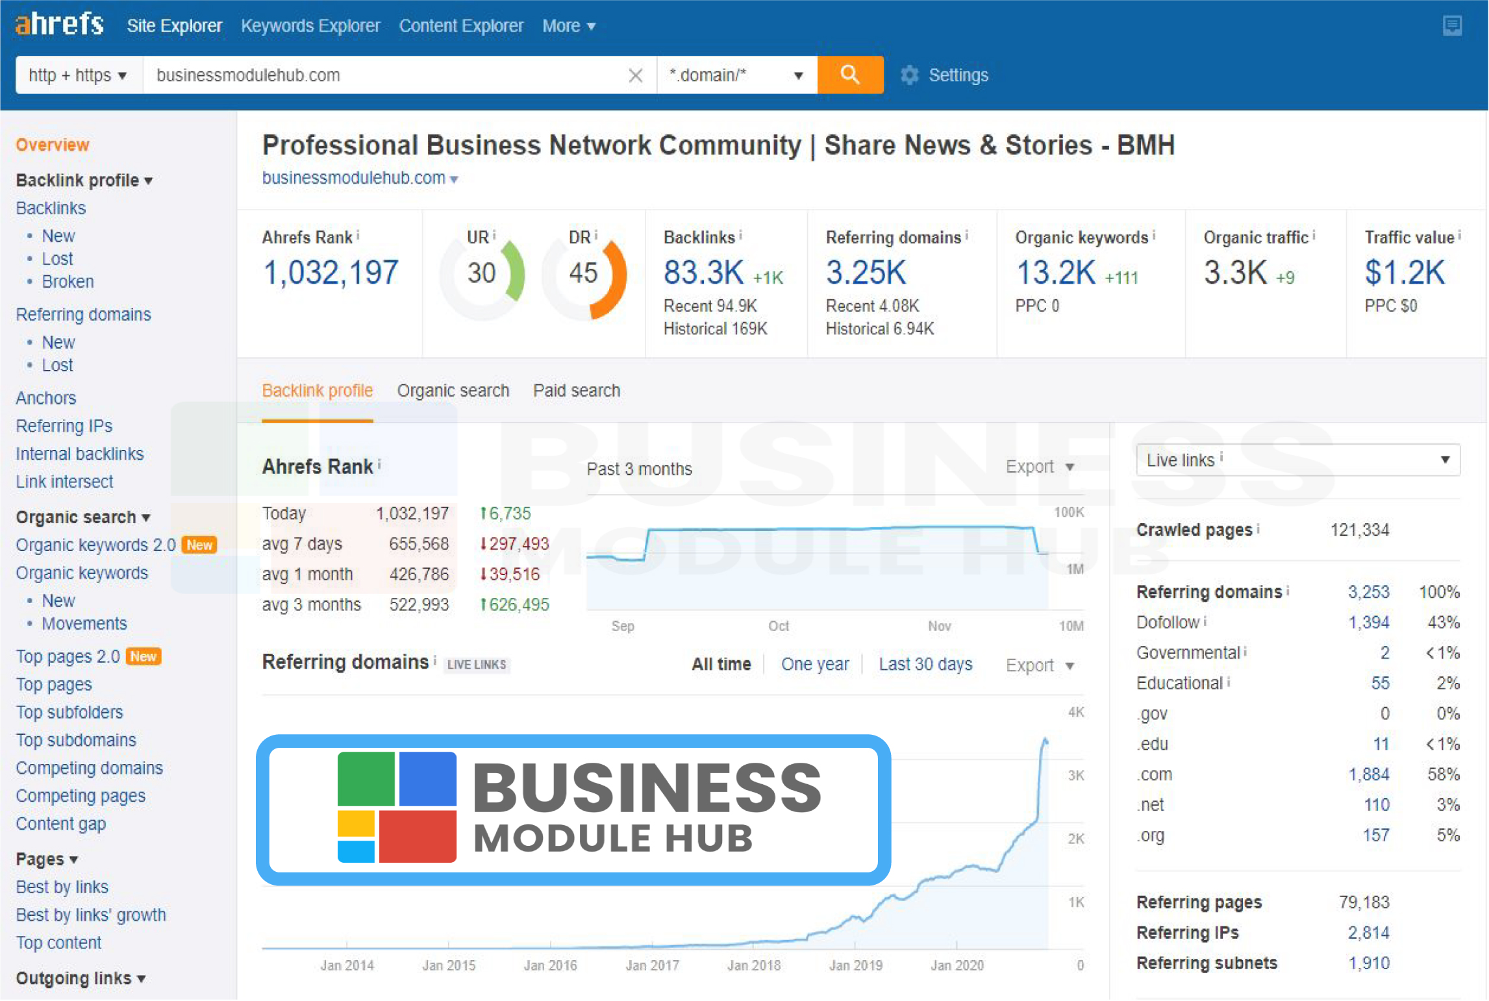Image resolution: width=1489 pixels, height=1001 pixels.
Task: Open the *.domain/* search mode dropdown
Action: pyautogui.click(x=736, y=75)
